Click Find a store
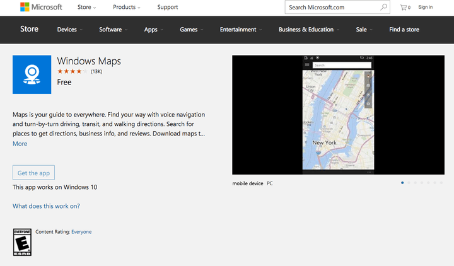 pos(404,30)
